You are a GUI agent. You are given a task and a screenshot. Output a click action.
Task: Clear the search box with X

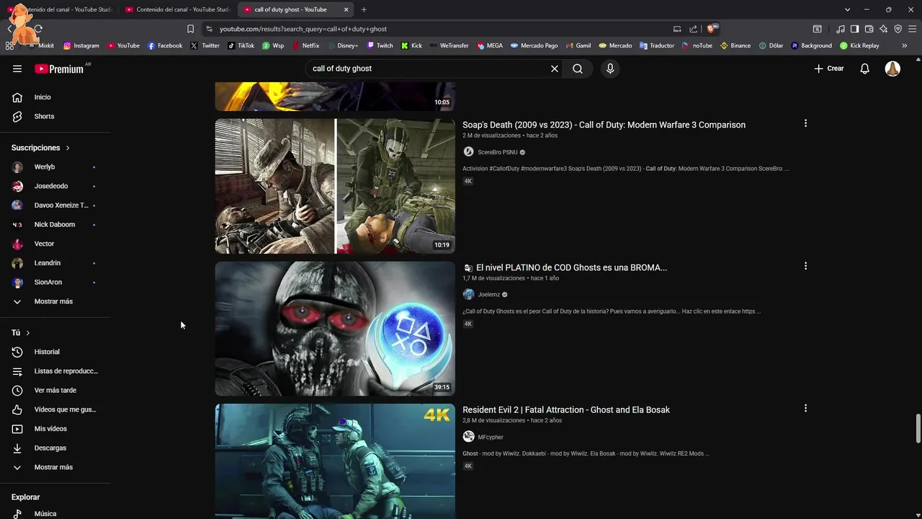tap(555, 68)
